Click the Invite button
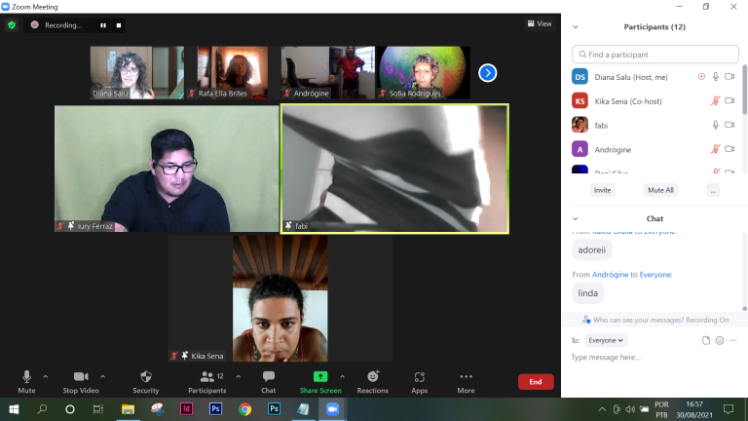Screen dimensions: 748x421 point(602,190)
